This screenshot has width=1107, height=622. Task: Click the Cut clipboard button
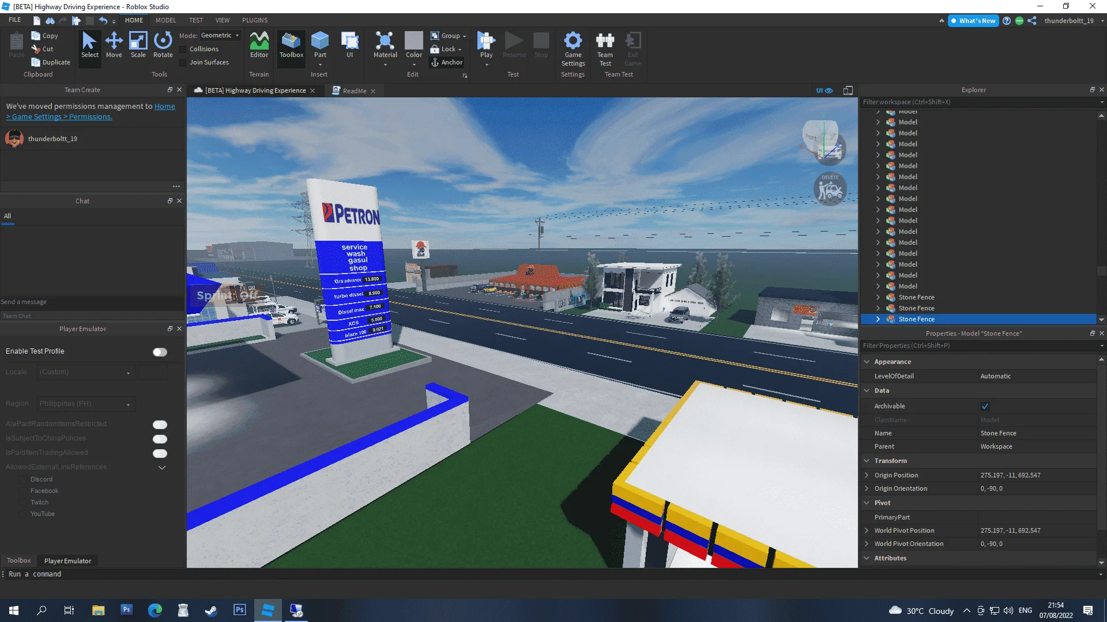(43, 49)
